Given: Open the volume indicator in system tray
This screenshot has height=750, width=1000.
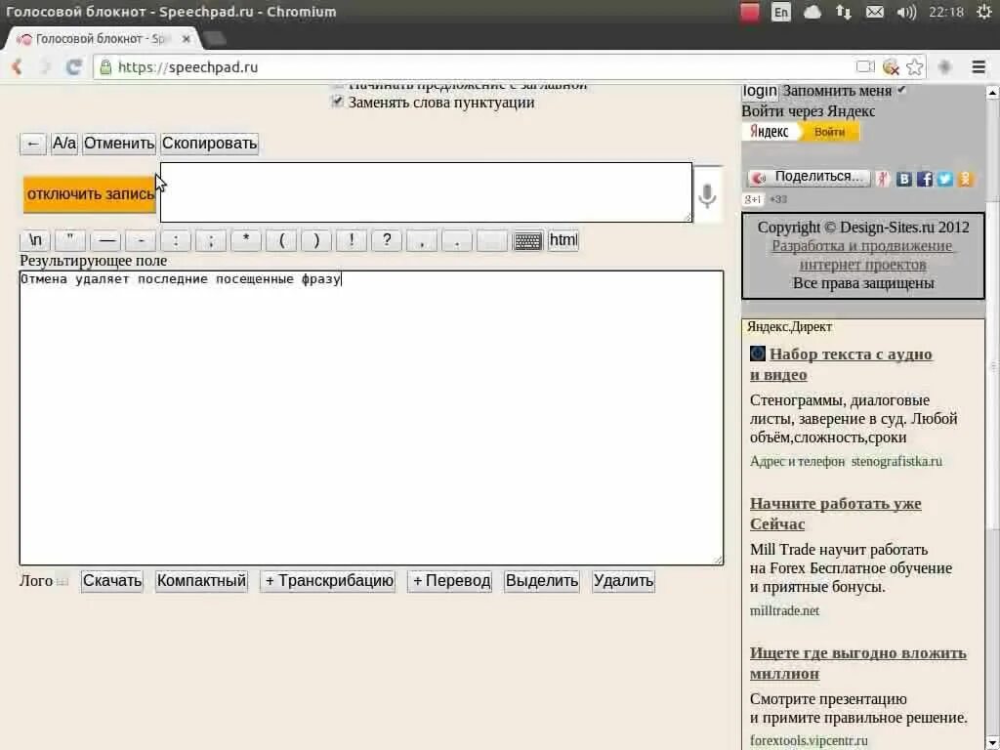Looking at the screenshot, I should [906, 12].
